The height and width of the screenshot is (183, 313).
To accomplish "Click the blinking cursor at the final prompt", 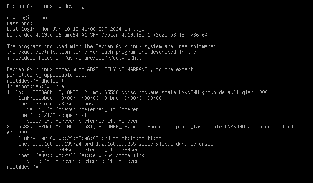I will click(x=43, y=168).
